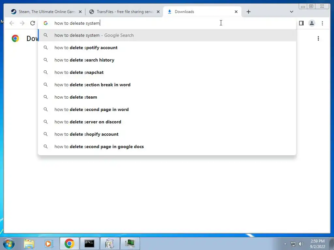This screenshot has height=250, width=334.
Task: Open Windows Explorer from taskbar
Action: point(29,243)
